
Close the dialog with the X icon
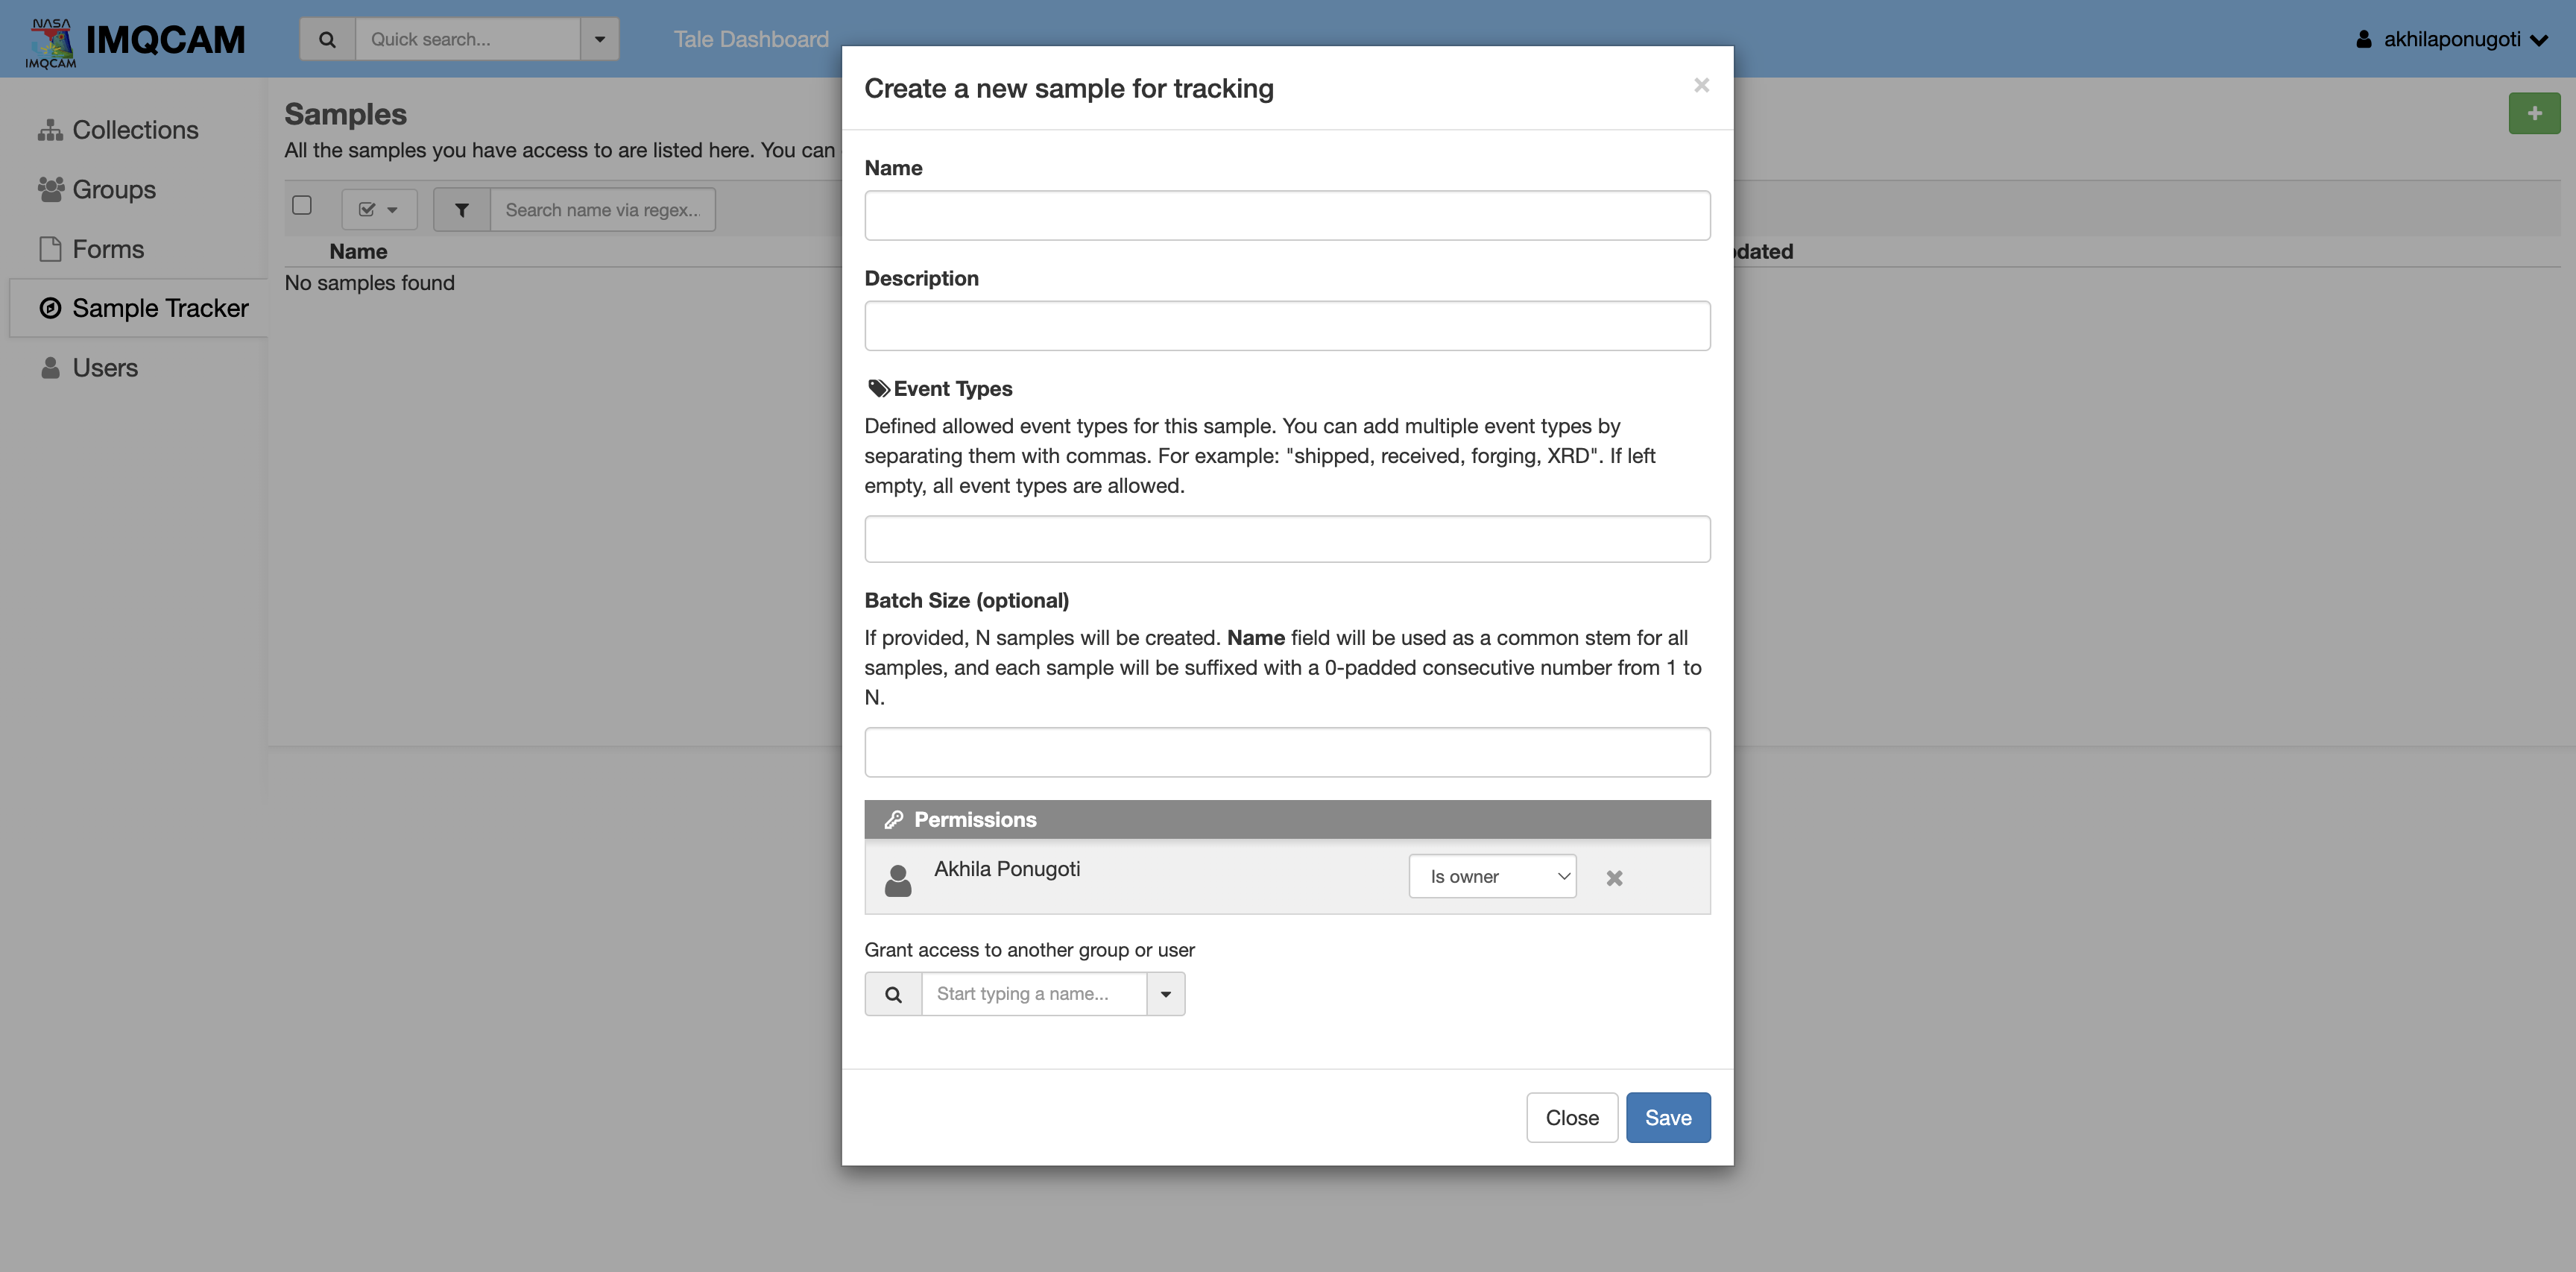[1701, 85]
